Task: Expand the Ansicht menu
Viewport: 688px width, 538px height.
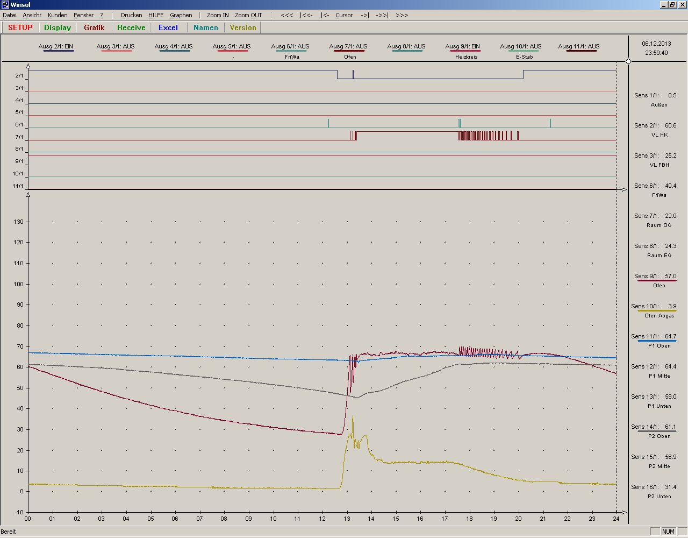Action: (32, 15)
